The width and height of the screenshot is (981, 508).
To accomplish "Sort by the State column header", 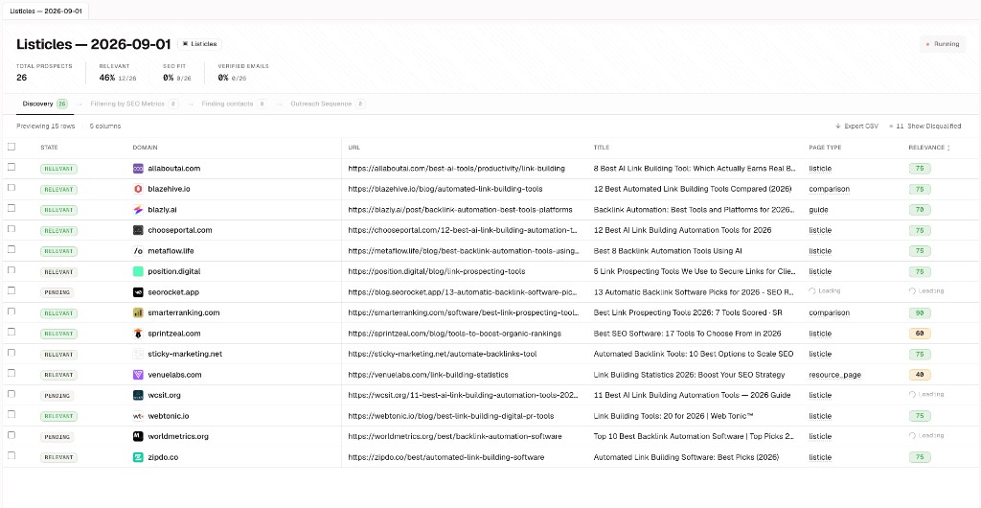I will (x=49, y=148).
